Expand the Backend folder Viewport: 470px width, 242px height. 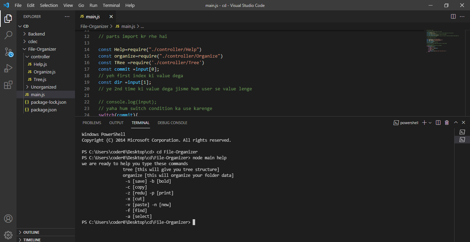tap(46, 34)
